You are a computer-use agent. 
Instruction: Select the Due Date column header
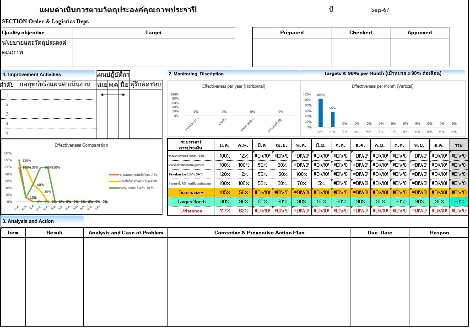pyautogui.click(x=380, y=233)
